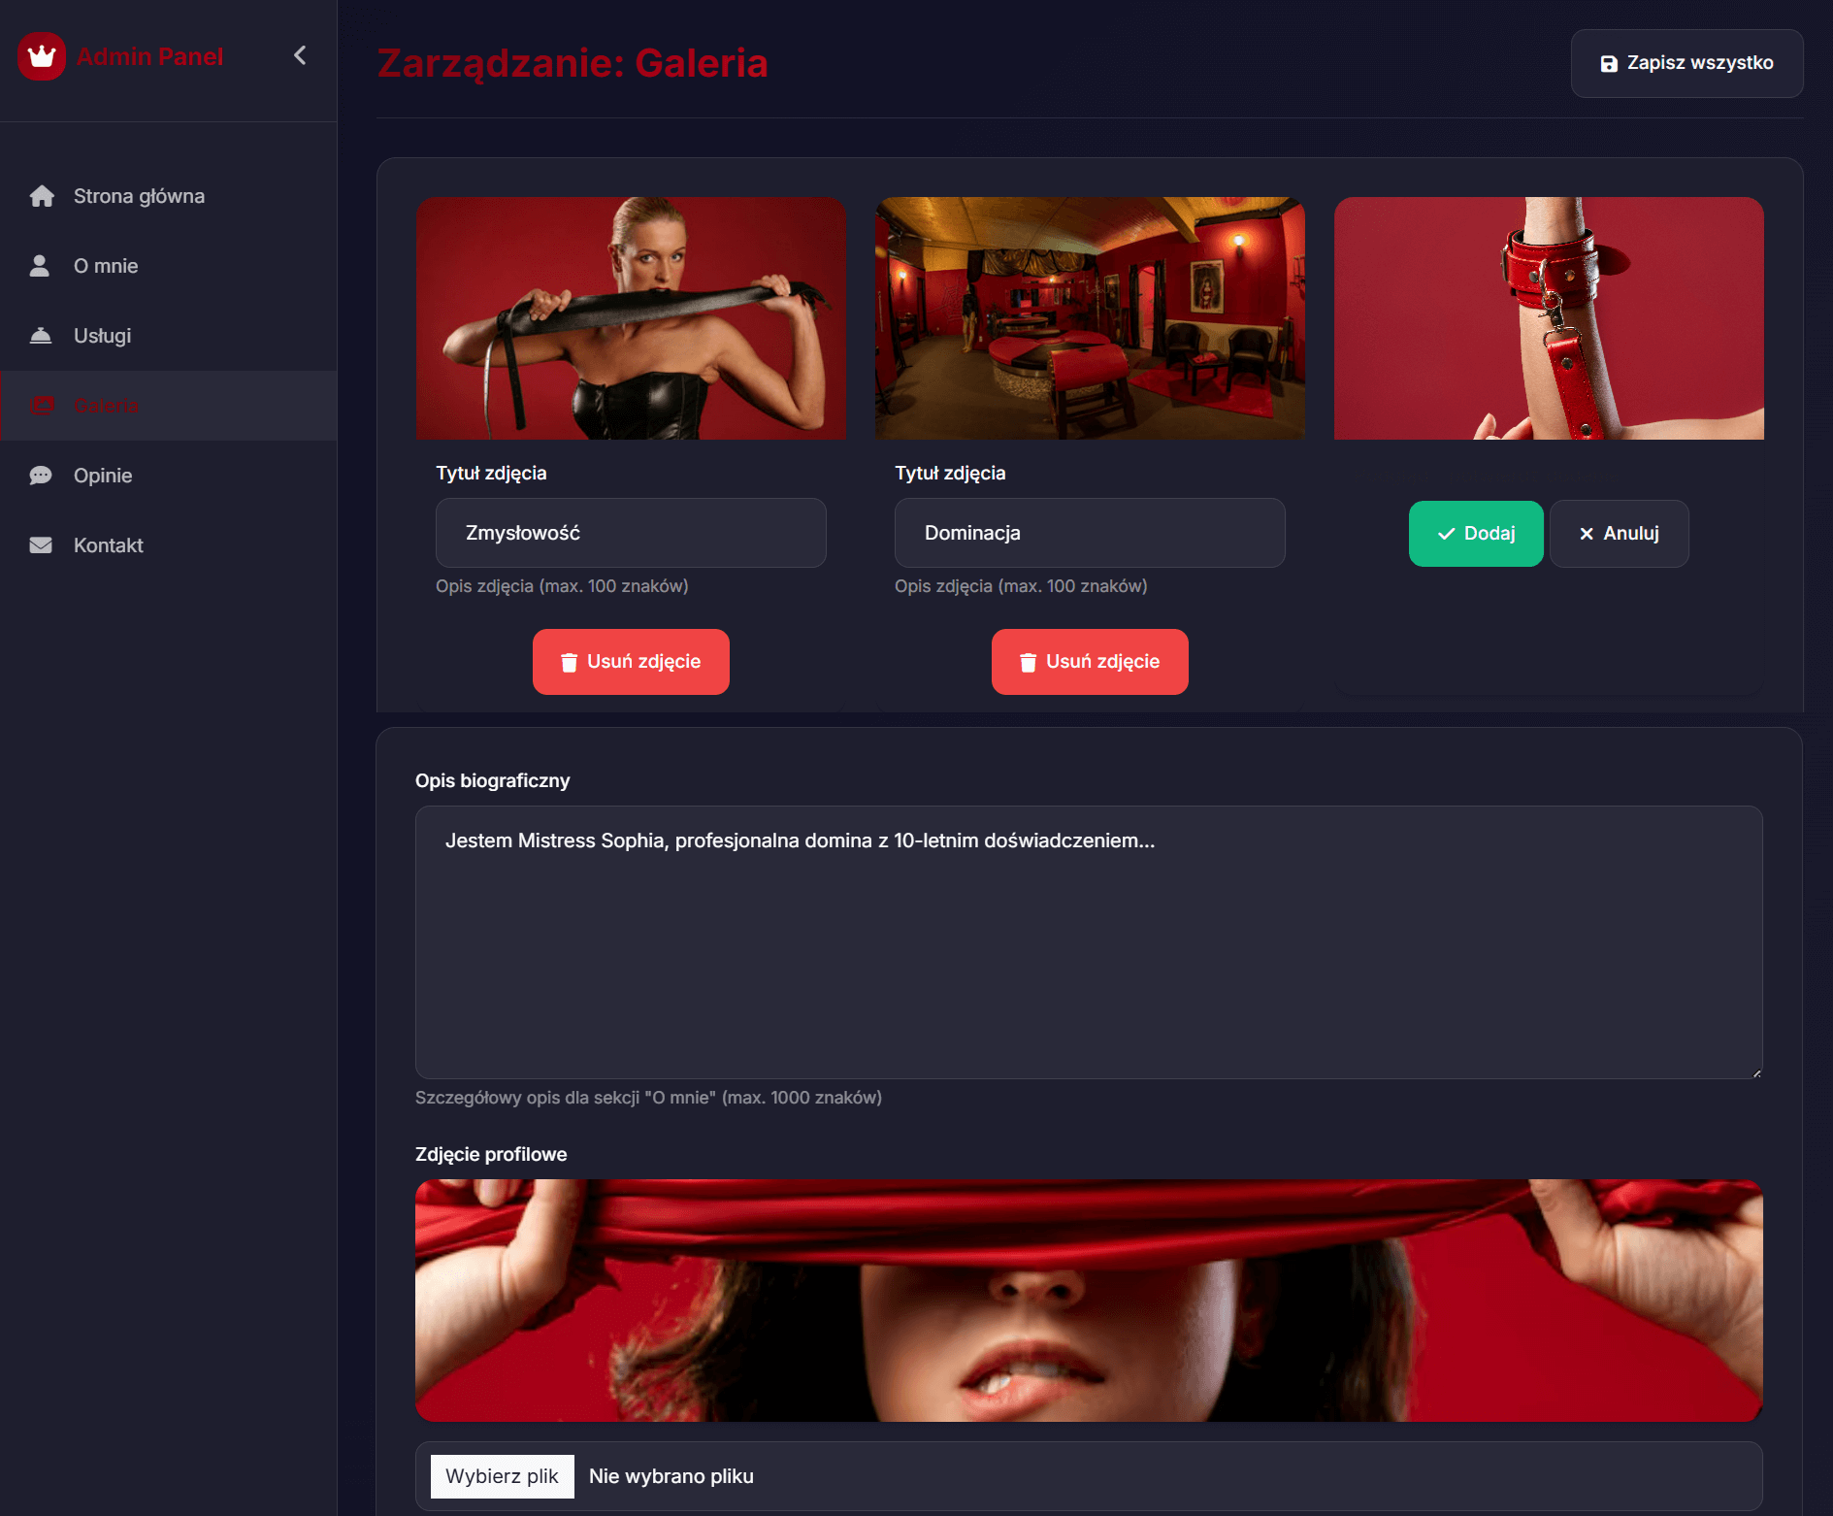This screenshot has width=1833, height=1516.
Task: Open the Opinie menu item
Action: pos(103,476)
